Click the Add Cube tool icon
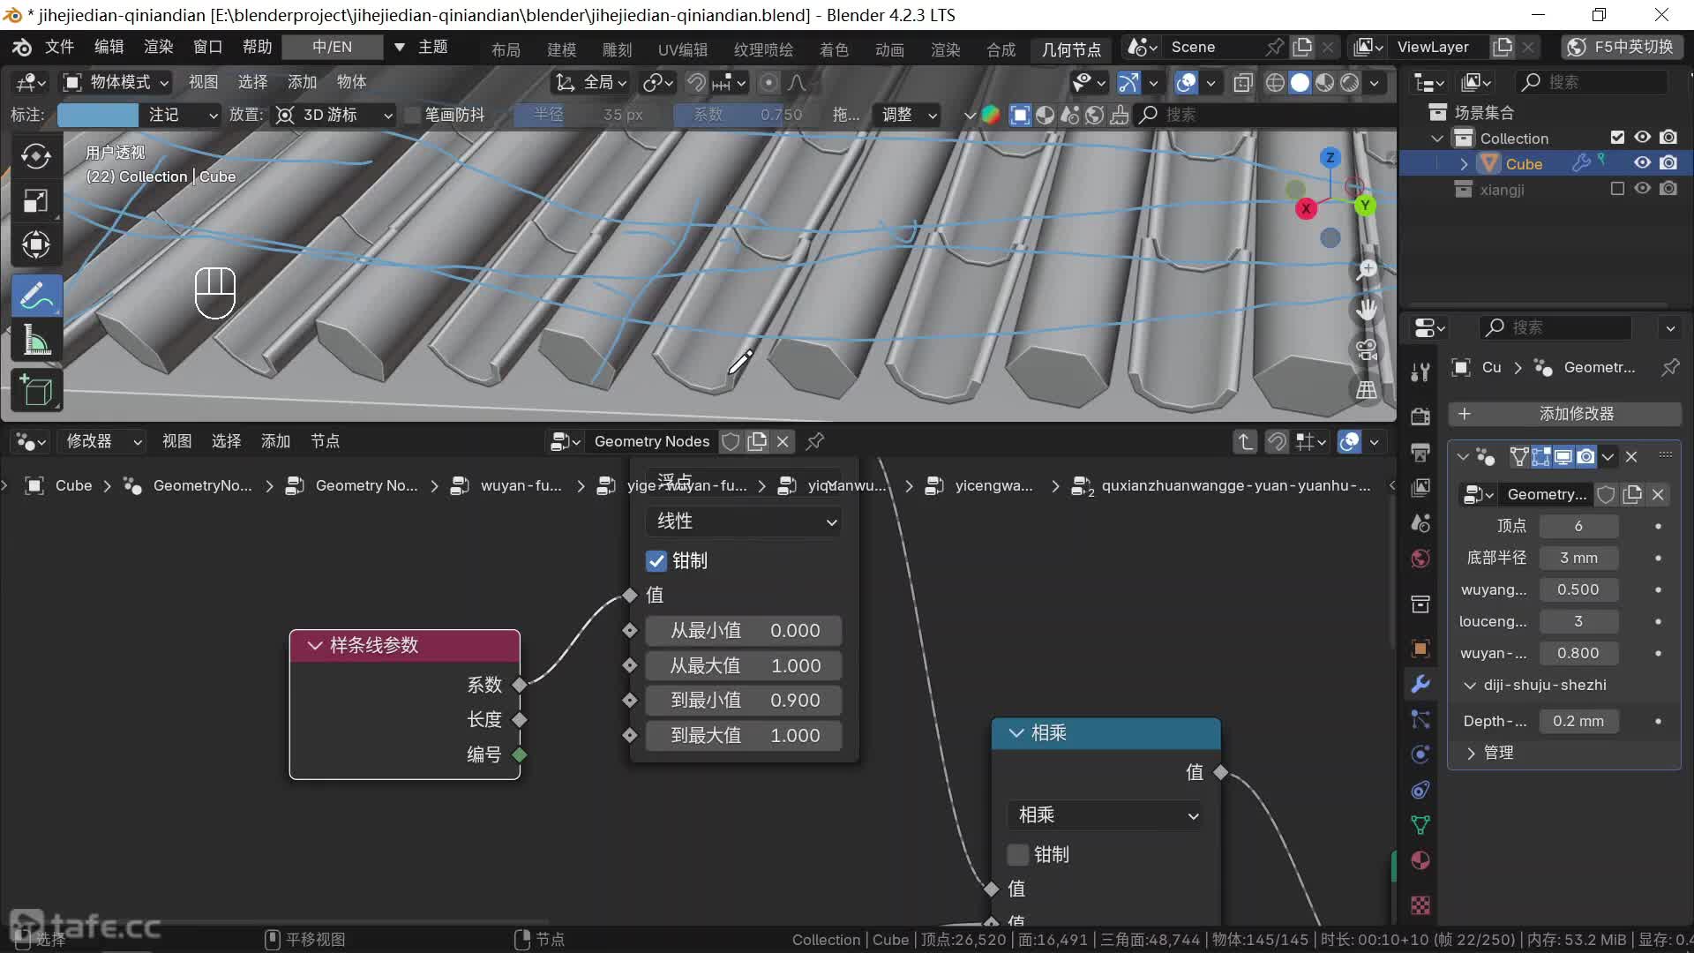The image size is (1694, 953). (x=36, y=390)
